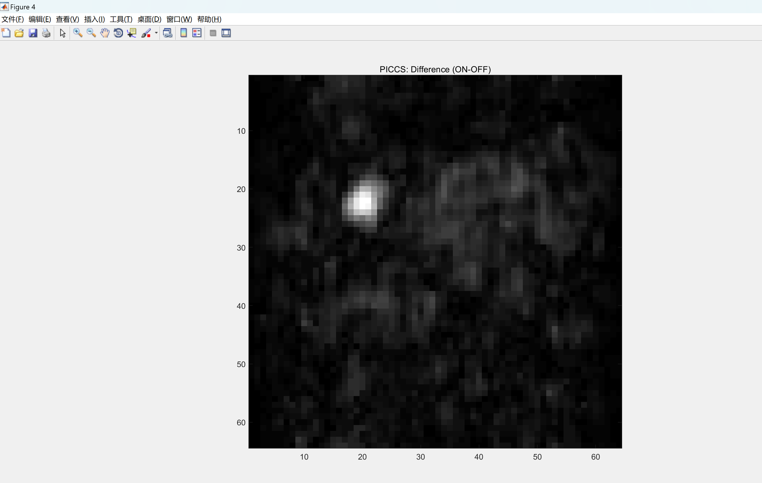Enable the Rotate 3D tool
The width and height of the screenshot is (762, 483).
tap(118, 33)
